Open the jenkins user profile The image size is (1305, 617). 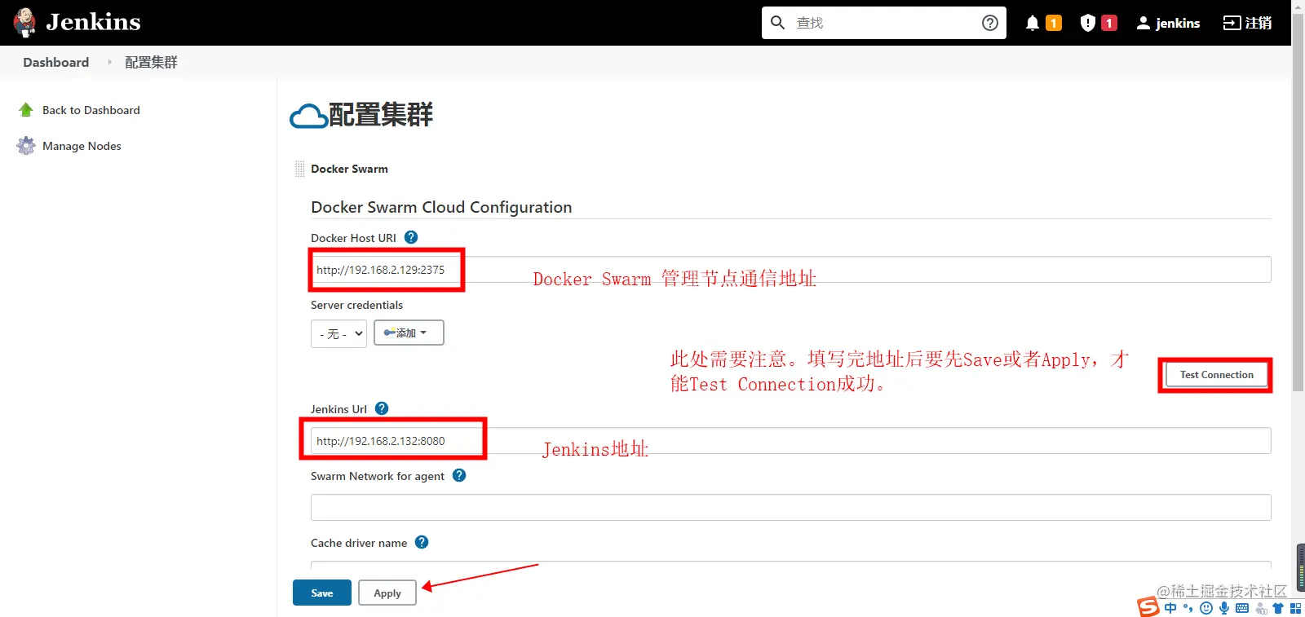pyautogui.click(x=1168, y=23)
